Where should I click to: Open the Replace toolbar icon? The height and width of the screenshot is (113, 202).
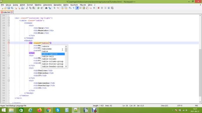(x=50, y=8)
